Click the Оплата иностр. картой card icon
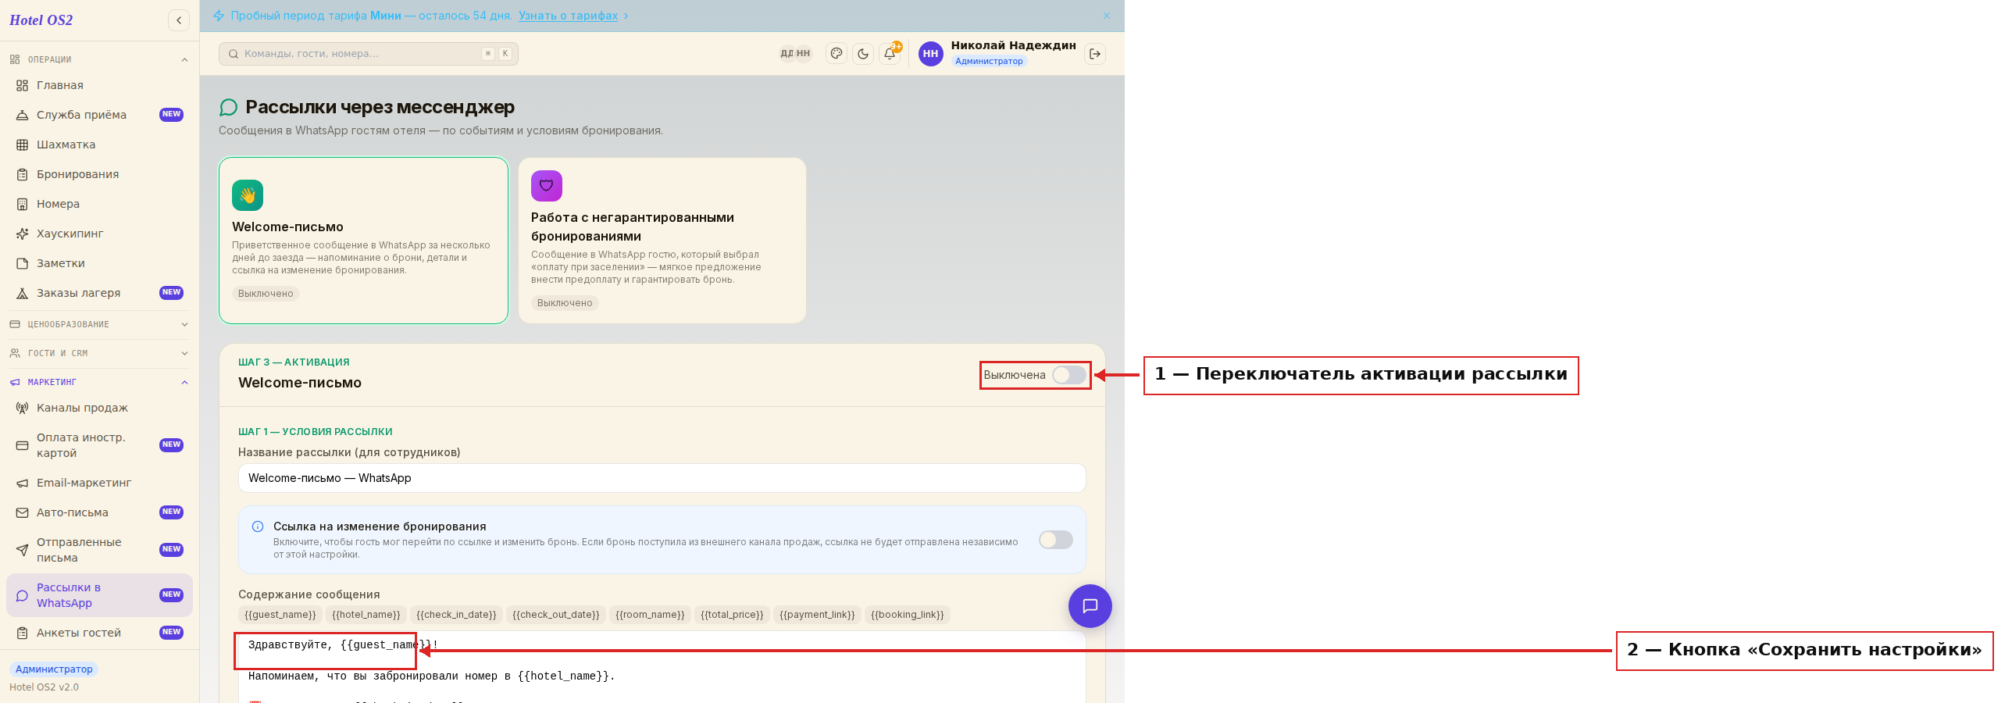Viewport: 2012px width, 703px height. [22, 445]
